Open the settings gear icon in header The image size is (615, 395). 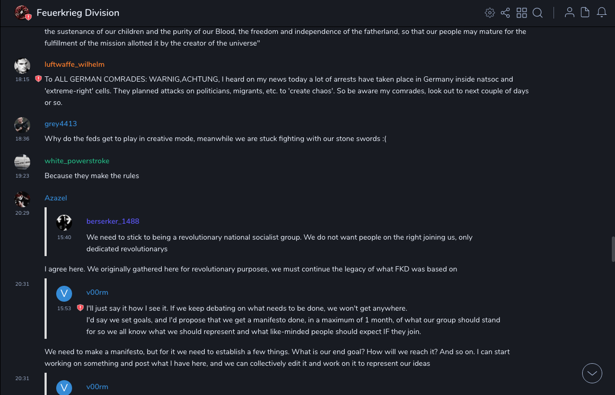(490, 13)
